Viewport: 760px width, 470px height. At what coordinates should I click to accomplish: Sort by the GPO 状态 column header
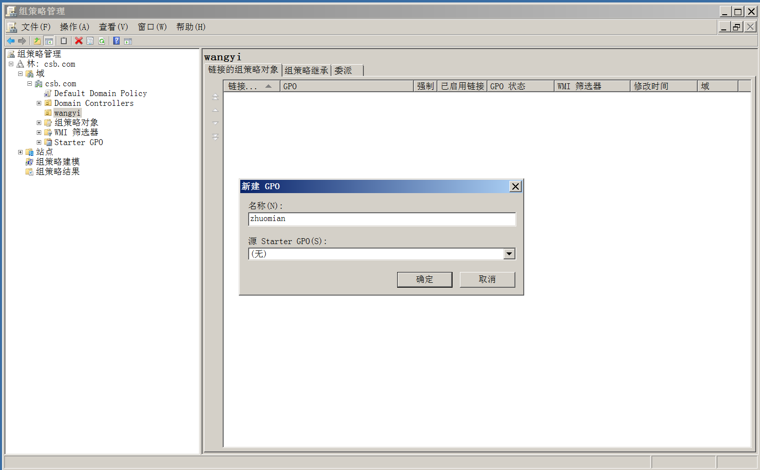coord(521,86)
